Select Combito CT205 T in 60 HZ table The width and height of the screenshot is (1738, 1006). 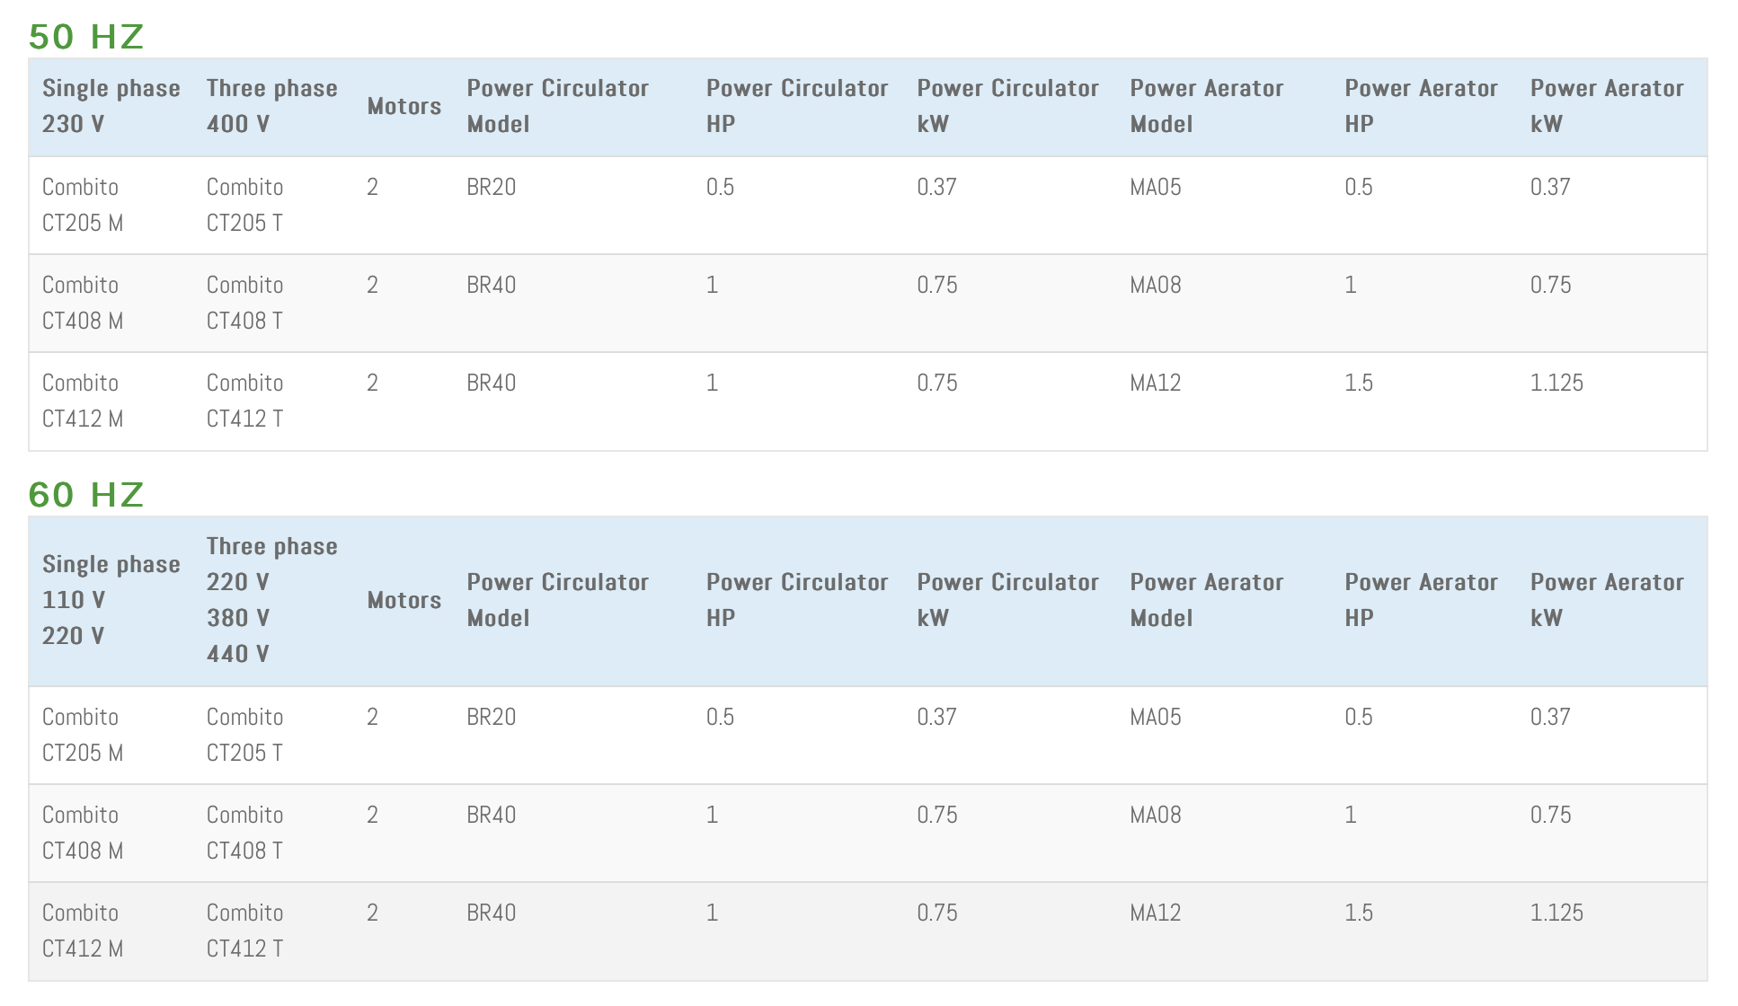click(244, 735)
